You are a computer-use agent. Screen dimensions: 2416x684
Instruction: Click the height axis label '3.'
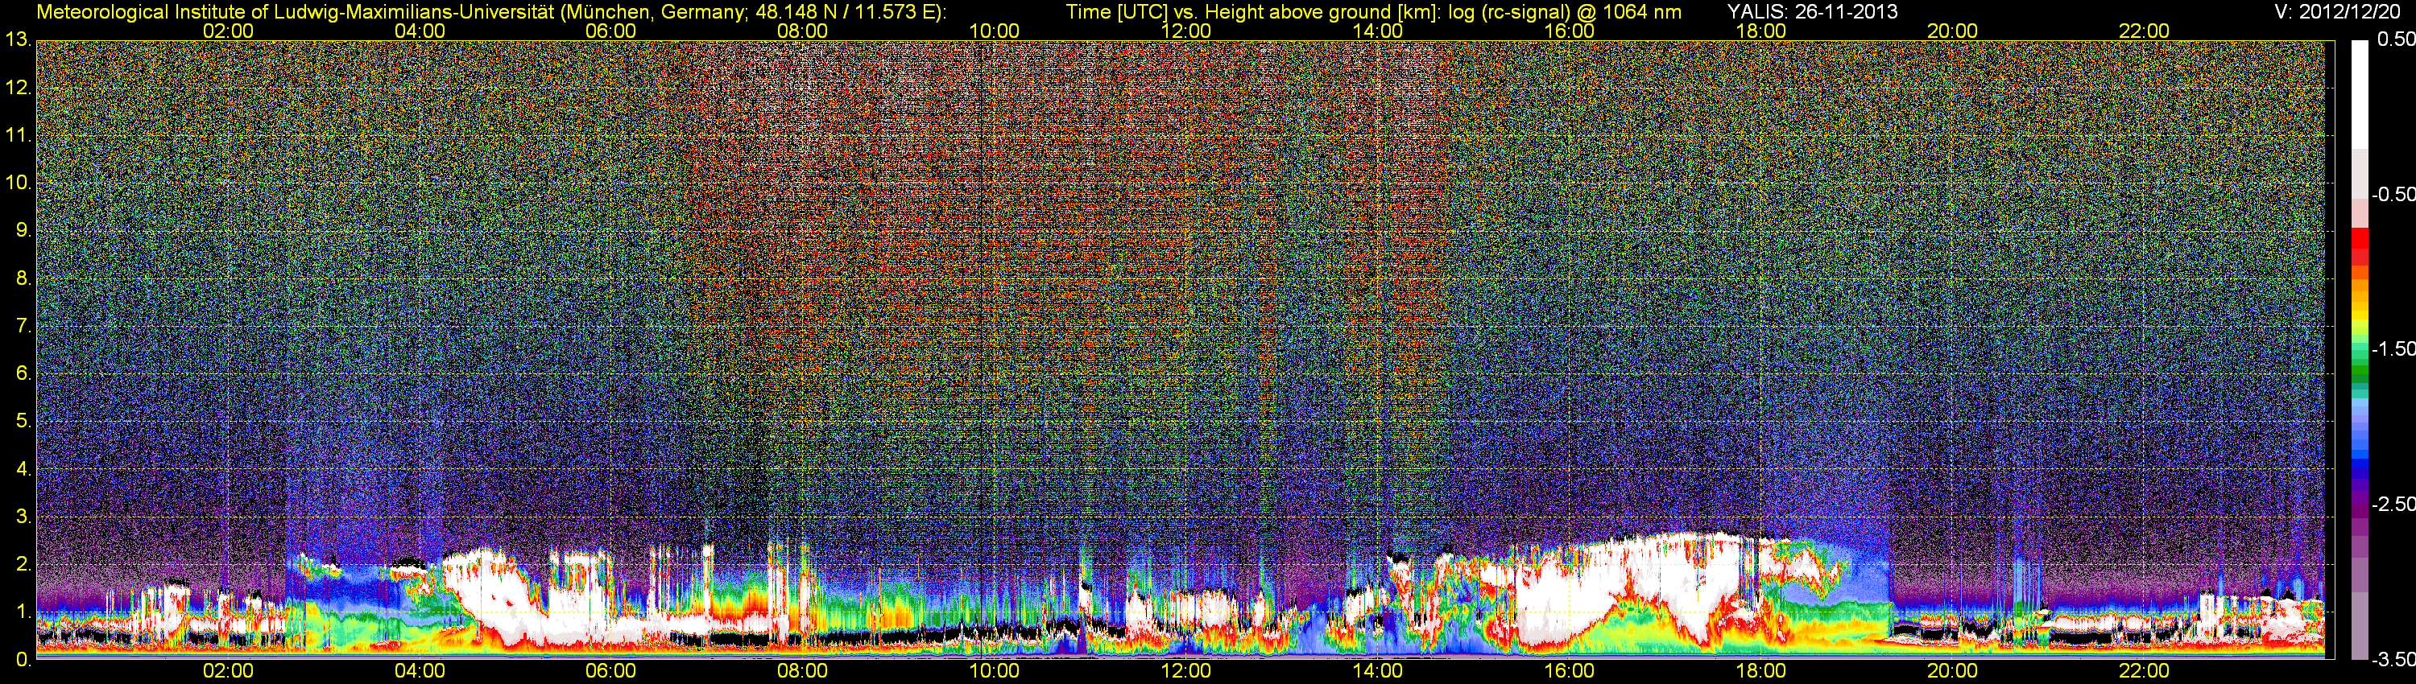pos(23,517)
